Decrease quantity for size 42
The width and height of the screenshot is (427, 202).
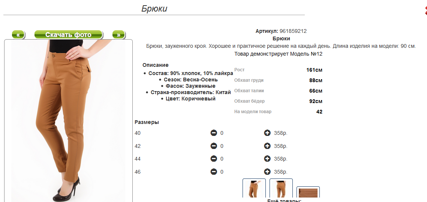214,146
